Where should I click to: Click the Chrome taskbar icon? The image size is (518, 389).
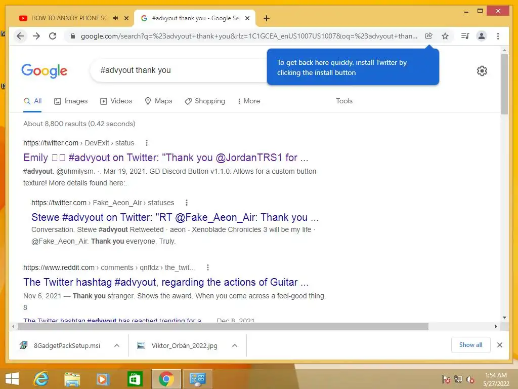(x=166, y=379)
